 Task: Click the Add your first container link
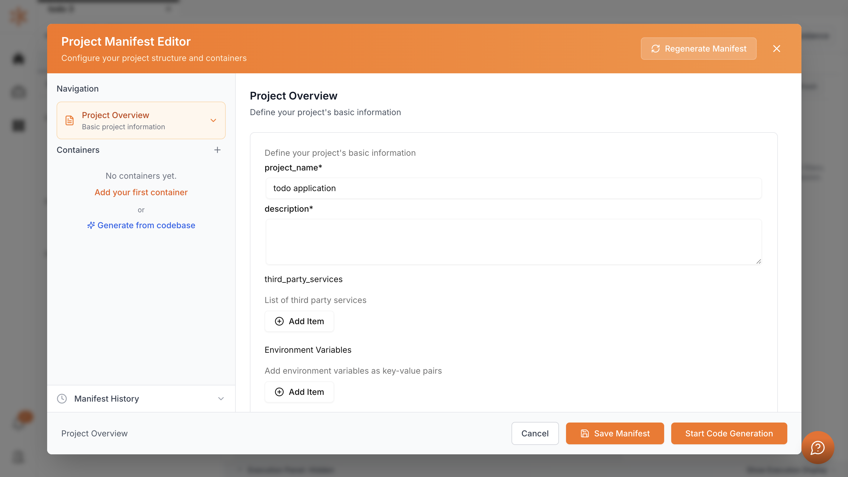coord(141,193)
